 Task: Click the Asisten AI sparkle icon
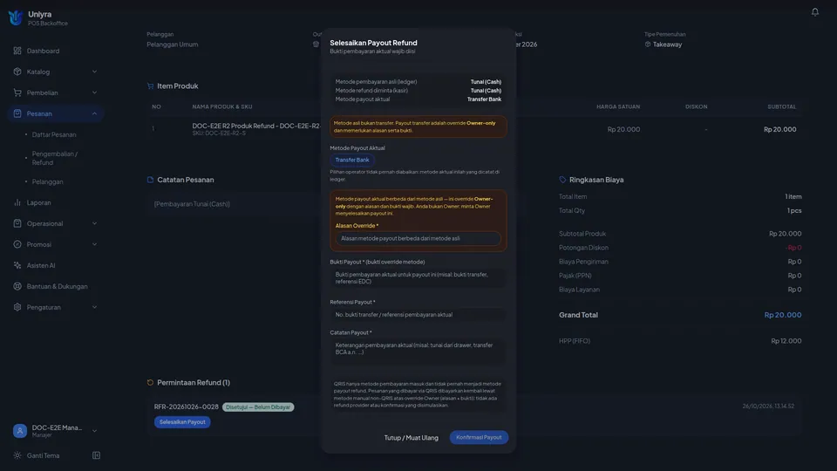tap(17, 265)
